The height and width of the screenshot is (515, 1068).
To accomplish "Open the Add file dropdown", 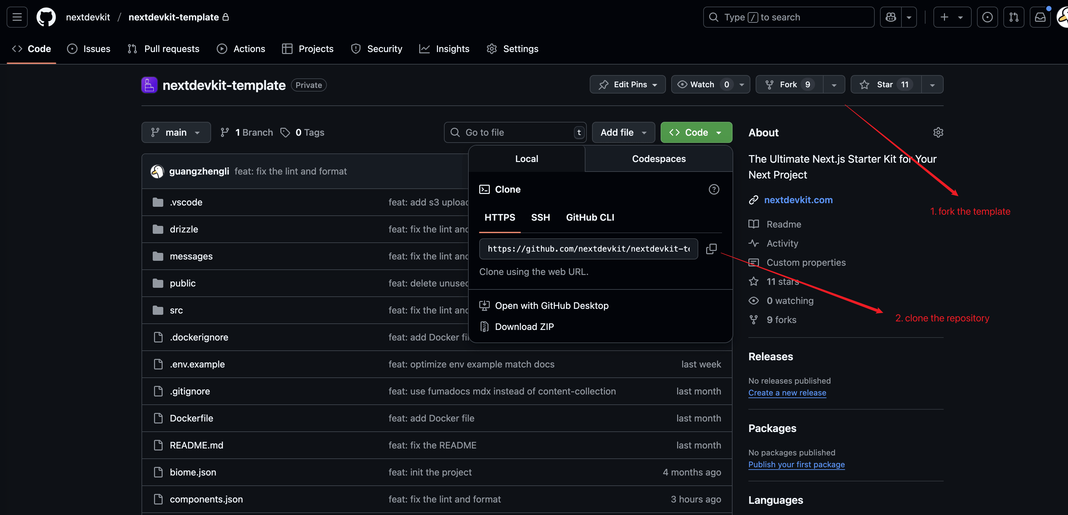I will click(623, 132).
